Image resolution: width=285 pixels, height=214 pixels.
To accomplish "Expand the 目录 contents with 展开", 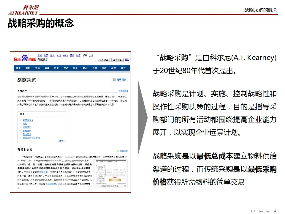I will pyautogui.click(x=62, y=141).
